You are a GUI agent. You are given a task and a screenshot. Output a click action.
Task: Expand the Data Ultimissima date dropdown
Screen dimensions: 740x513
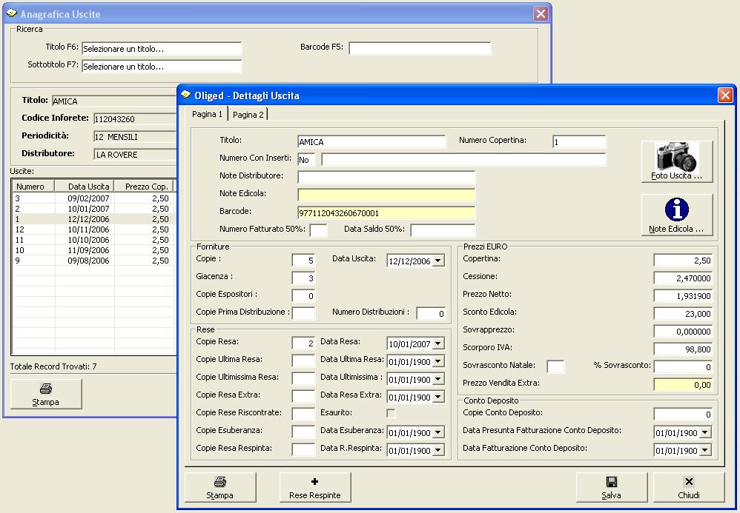(438, 379)
